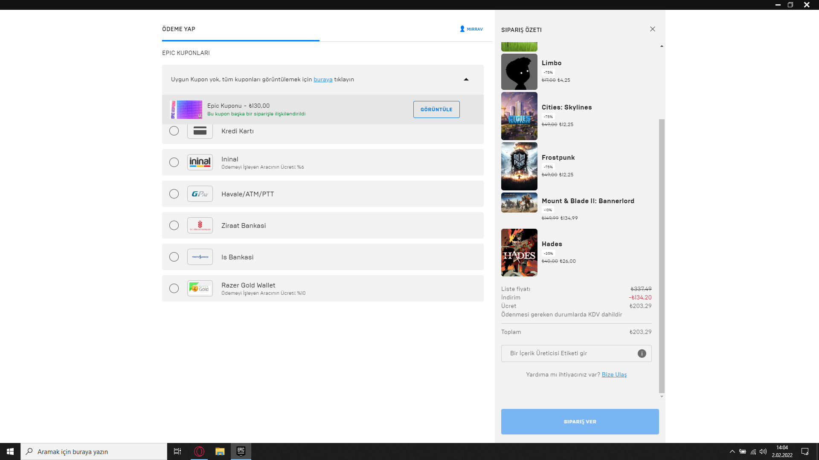Open Opera browser from the taskbar
The width and height of the screenshot is (819, 460).
click(x=199, y=451)
